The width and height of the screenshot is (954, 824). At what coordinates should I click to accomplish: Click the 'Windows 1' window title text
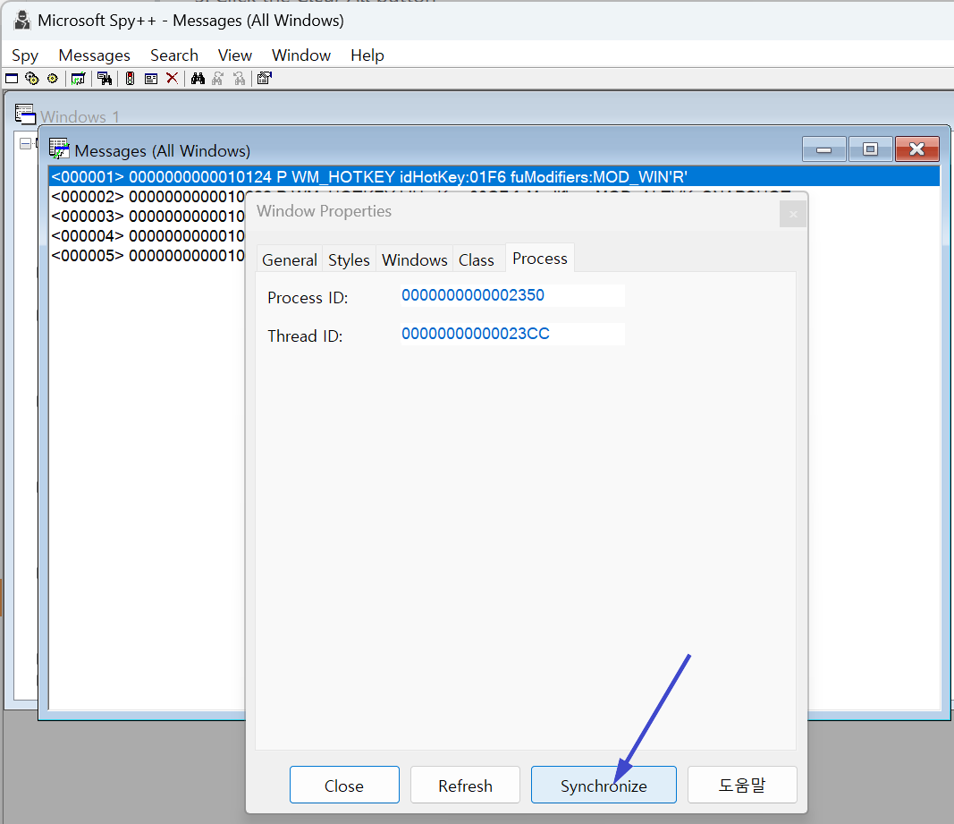click(80, 117)
